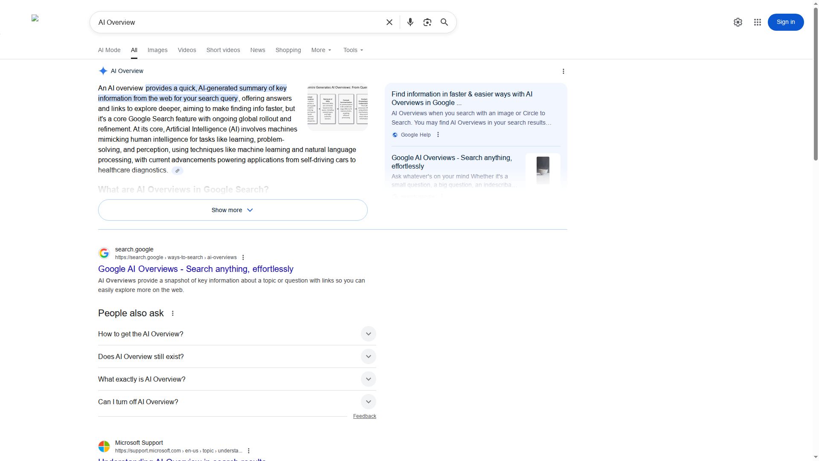Send Feedback on People also ask
Viewport: 819px width, 461px height.
click(x=365, y=416)
